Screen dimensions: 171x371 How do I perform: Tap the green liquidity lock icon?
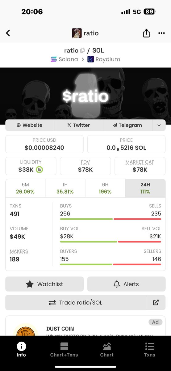coord(39,169)
